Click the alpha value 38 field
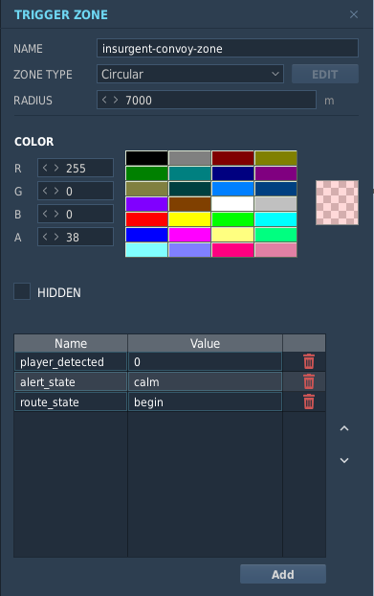This screenshot has width=374, height=596. 76,237
